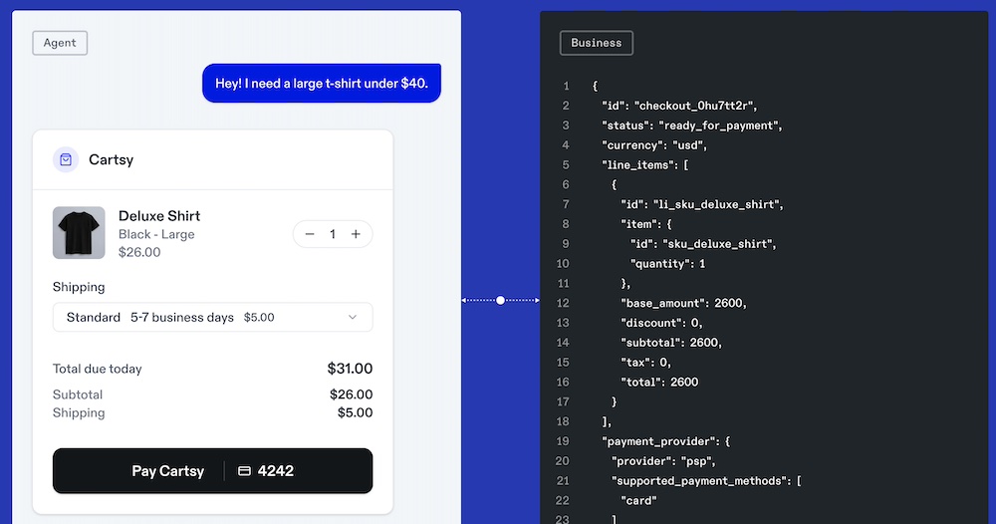Click line number 19 in code gutter
The height and width of the screenshot is (524, 996).
pos(563,441)
